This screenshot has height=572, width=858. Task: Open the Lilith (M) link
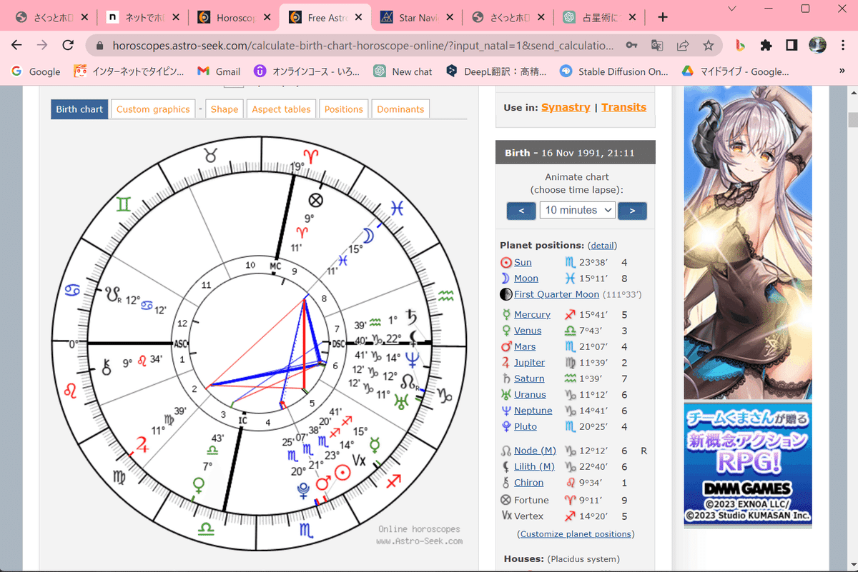click(x=534, y=466)
